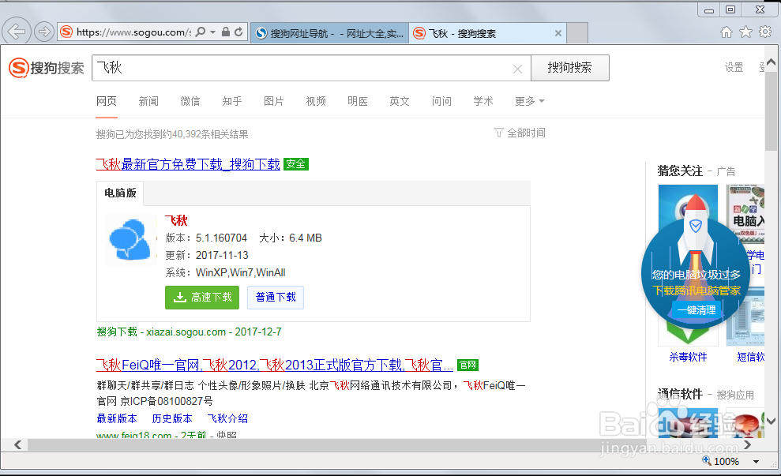
Task: Select the 问问 search category
Action: click(x=441, y=101)
